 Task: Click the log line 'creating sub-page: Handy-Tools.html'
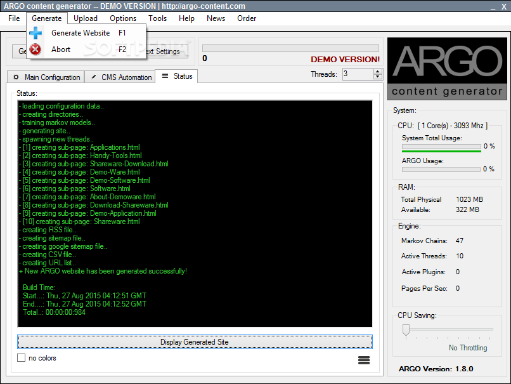click(x=81, y=156)
